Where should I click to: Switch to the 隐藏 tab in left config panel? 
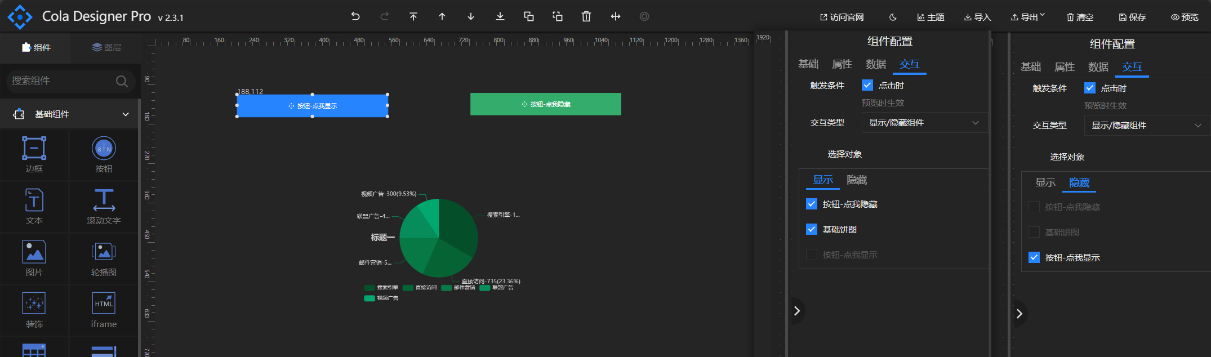click(x=857, y=180)
